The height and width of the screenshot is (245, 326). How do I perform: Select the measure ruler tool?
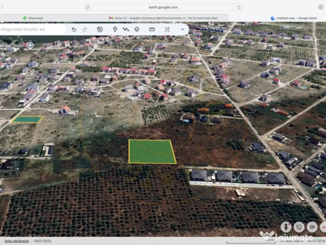152,29
